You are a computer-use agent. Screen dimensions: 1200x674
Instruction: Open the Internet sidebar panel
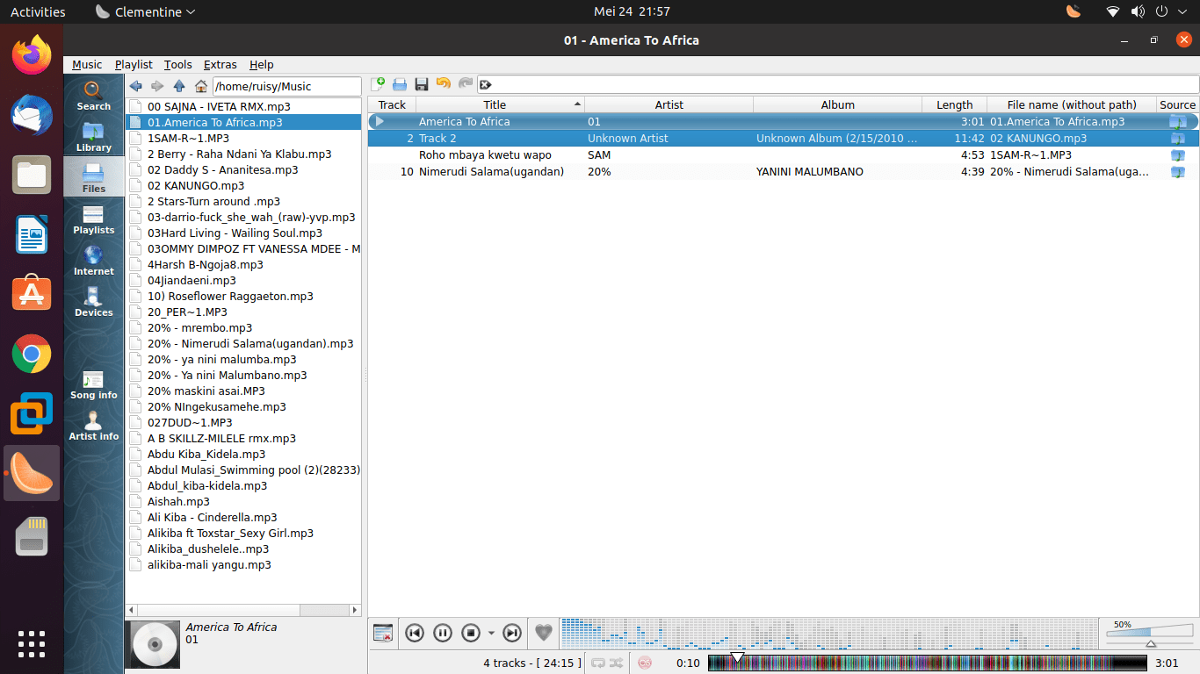[x=93, y=260]
